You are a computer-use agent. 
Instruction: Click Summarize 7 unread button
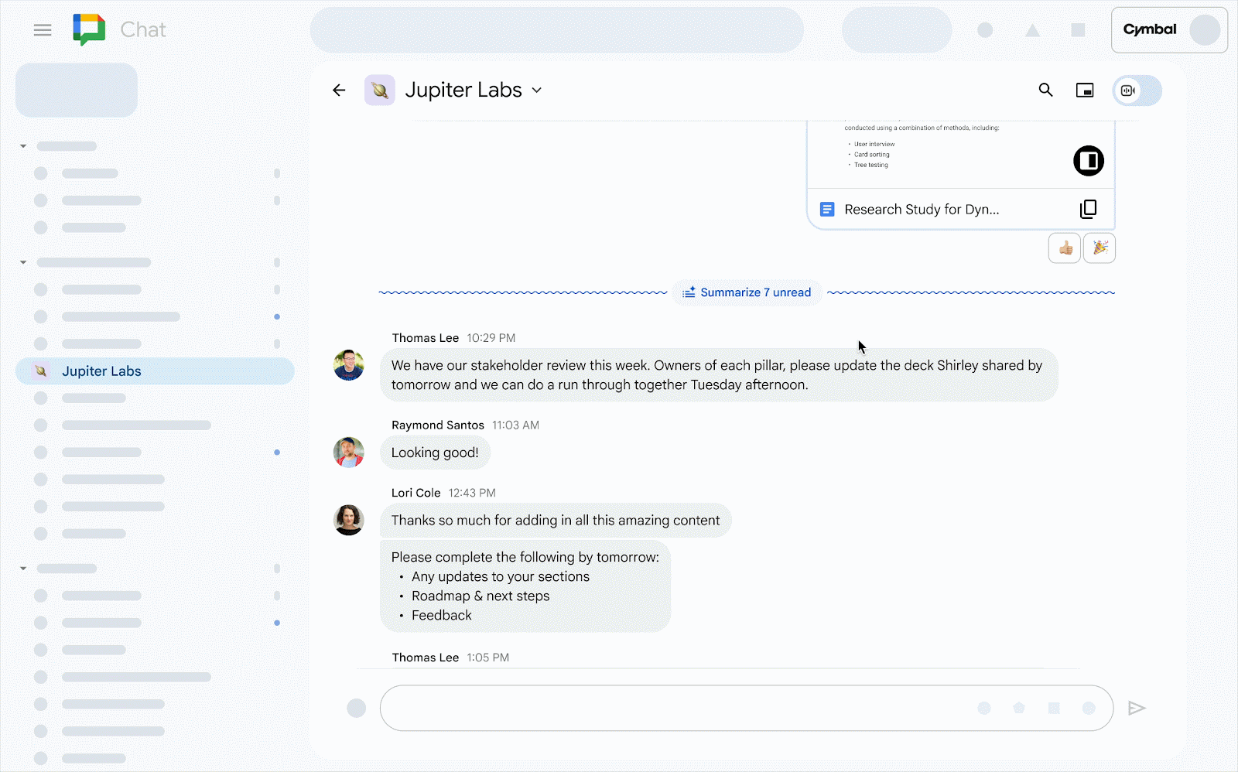pos(747,292)
